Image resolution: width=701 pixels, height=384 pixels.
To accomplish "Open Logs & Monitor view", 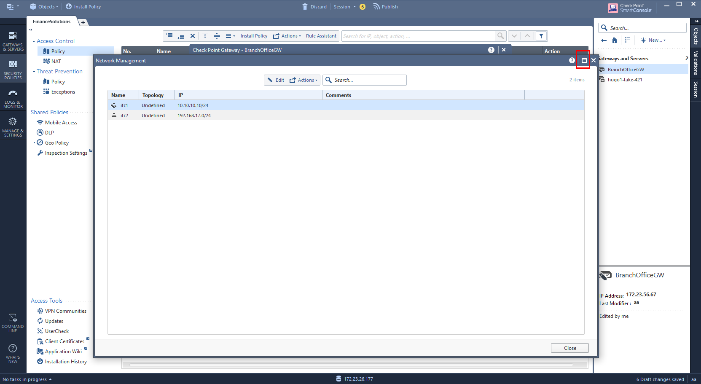I will point(13,99).
